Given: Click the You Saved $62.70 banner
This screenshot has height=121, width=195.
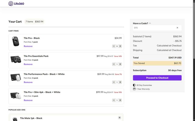Looking at the screenshot, I should pos(157,63).
